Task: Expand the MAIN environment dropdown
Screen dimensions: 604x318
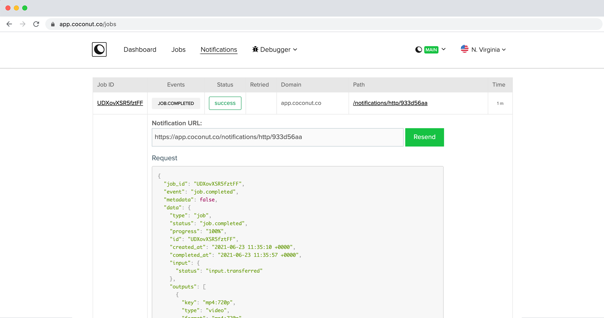Action: pyautogui.click(x=444, y=49)
